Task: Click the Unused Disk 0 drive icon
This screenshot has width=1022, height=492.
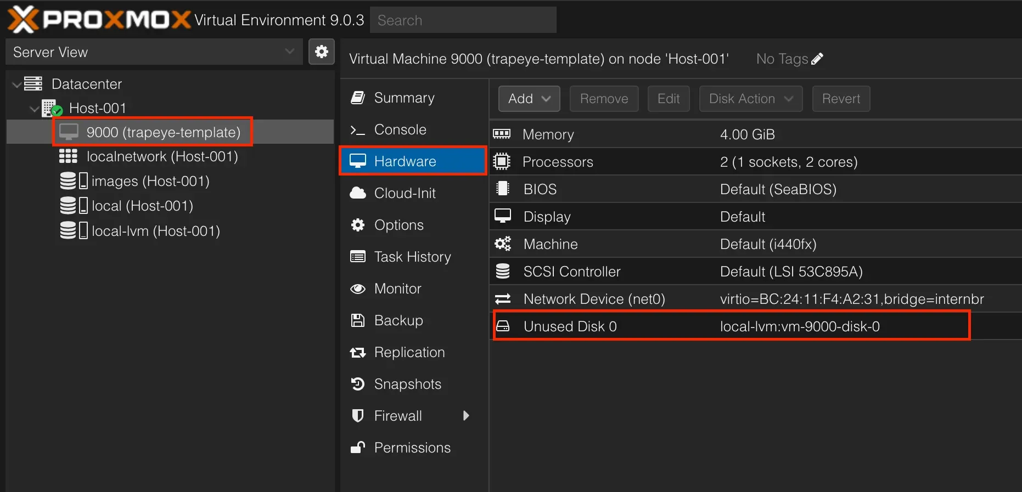Action: coord(502,326)
